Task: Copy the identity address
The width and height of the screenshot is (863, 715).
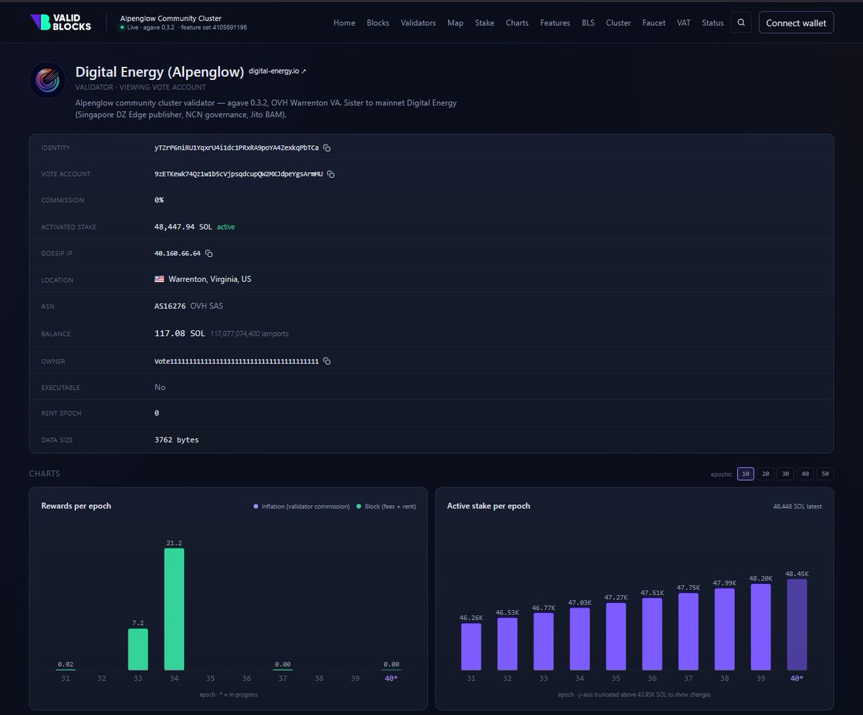Action: tap(327, 147)
